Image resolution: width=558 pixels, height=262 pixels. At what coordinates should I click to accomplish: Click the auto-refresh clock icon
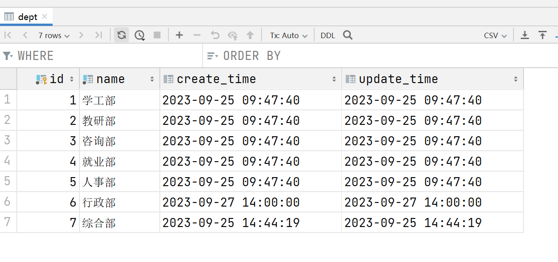140,35
